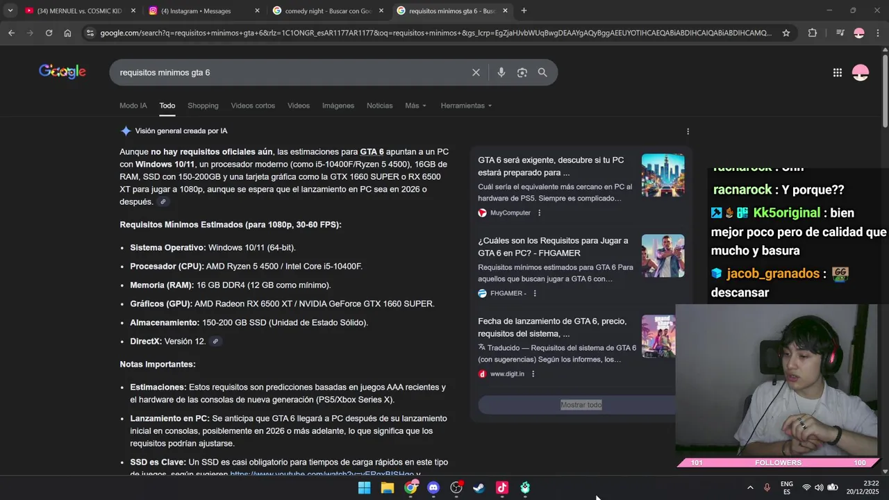
Task: Open the Wi-Fi network tray icon
Action: tap(806, 487)
